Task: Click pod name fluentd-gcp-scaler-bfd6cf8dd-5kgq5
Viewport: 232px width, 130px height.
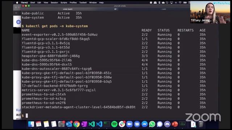Action: [x=55, y=39]
